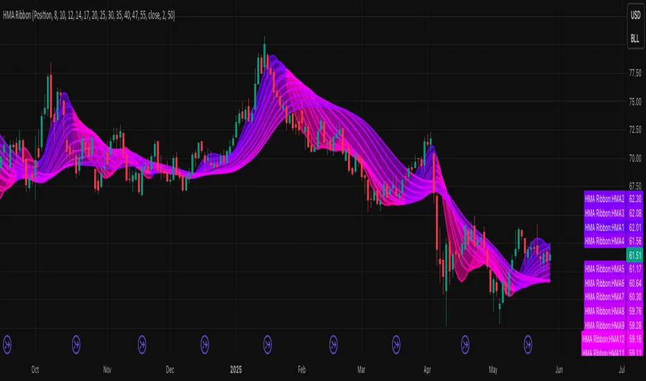Click the Apr label on time axis
This screenshot has height=381, width=646.
(x=427, y=370)
